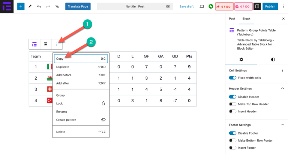The height and width of the screenshot is (154, 288).
Task: Turn off the Disable Footer switch
Action: tap(232, 133)
